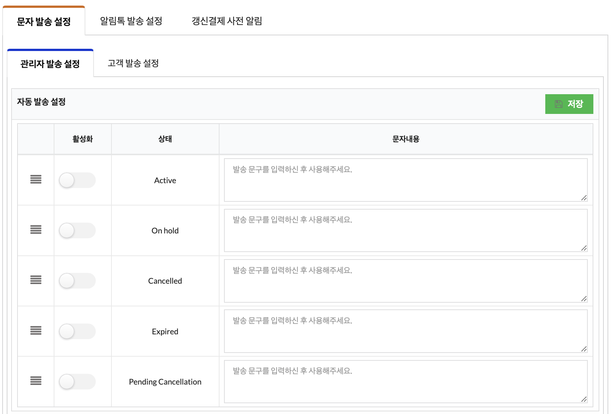Turn on the Cancelled status toggle
The height and width of the screenshot is (414, 612).
click(x=77, y=281)
